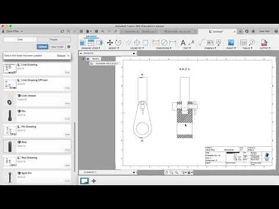
Task: Select the Diameter Dimension tool
Action: 164,42
